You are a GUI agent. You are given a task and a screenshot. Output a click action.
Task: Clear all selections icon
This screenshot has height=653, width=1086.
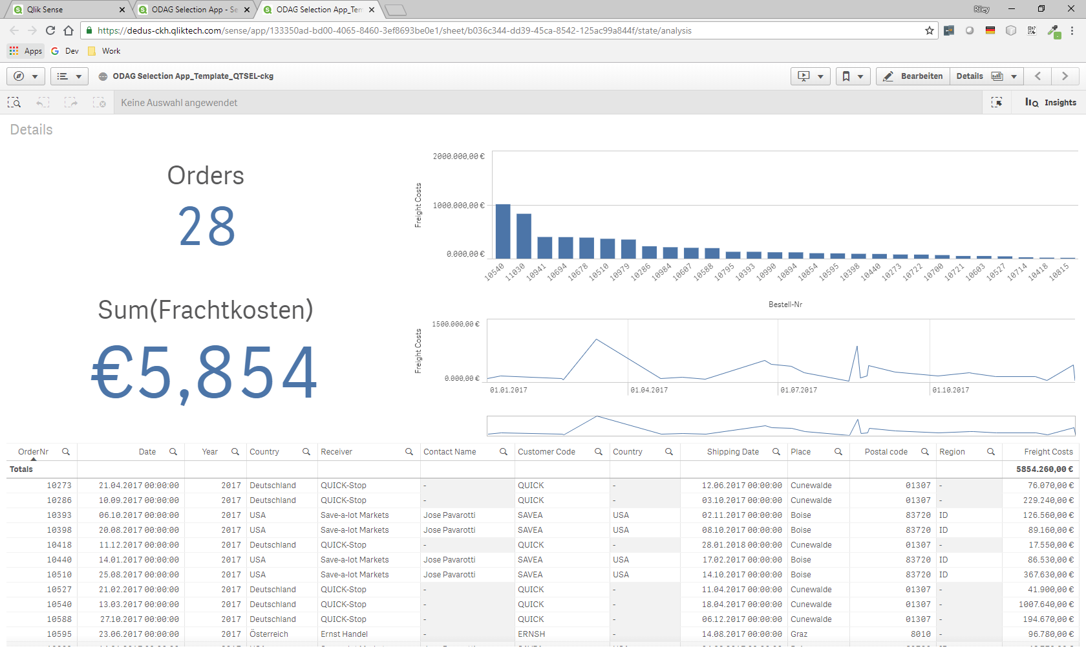tap(99, 102)
